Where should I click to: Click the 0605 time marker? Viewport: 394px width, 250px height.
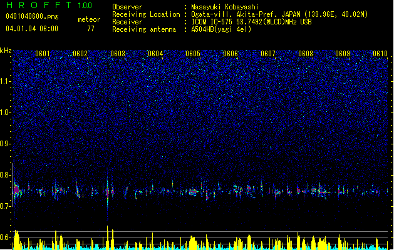click(193, 54)
